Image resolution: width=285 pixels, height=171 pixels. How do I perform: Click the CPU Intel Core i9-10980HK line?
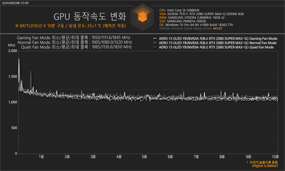point(179,10)
